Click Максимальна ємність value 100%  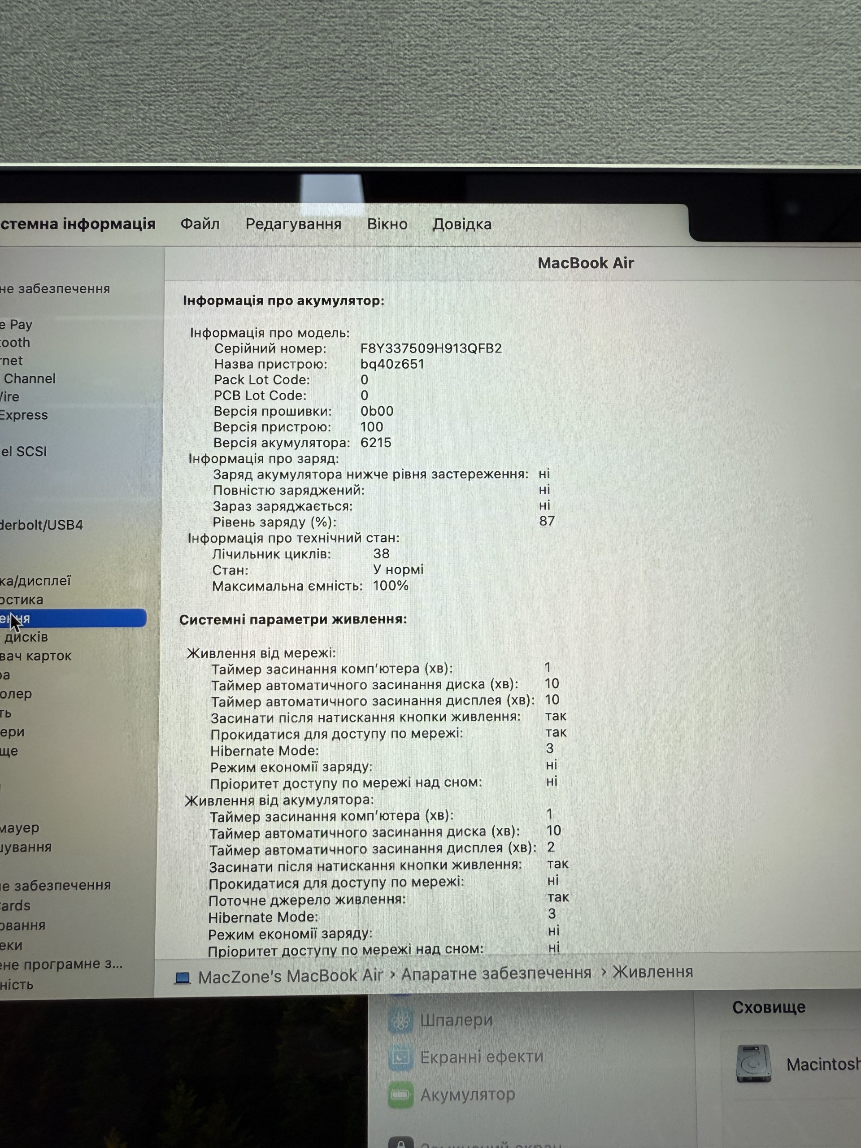[391, 585]
